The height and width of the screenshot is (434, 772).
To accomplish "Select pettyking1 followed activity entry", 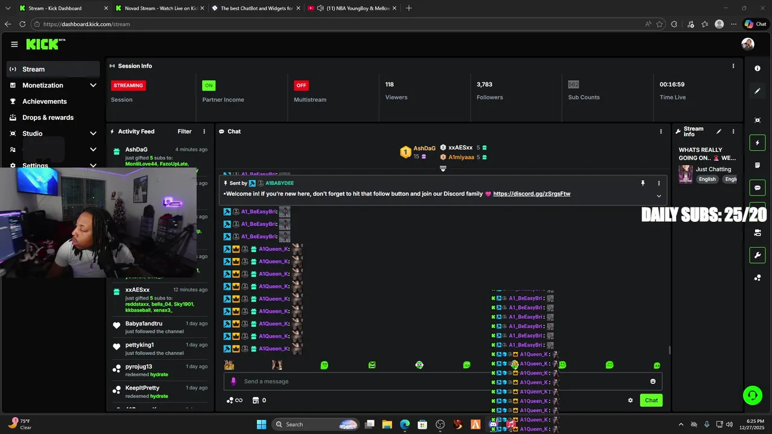I will (159, 348).
